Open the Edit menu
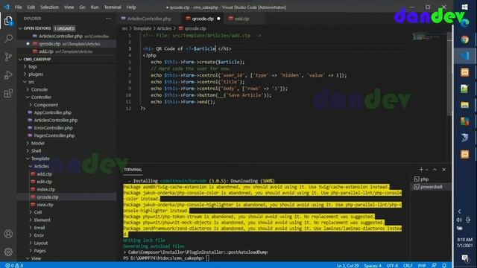This screenshot has height=268, width=477. click(31, 7)
